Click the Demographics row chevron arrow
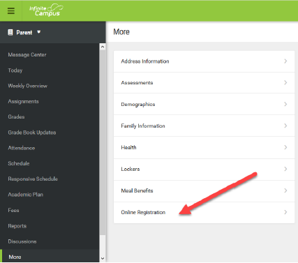Image resolution: width=298 pixels, height=263 pixels. pos(285,104)
